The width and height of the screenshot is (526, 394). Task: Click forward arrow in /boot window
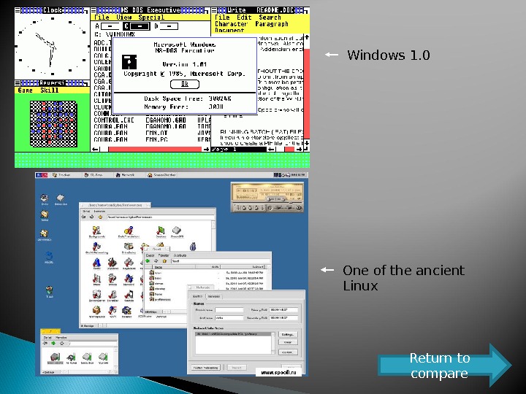[156, 261]
